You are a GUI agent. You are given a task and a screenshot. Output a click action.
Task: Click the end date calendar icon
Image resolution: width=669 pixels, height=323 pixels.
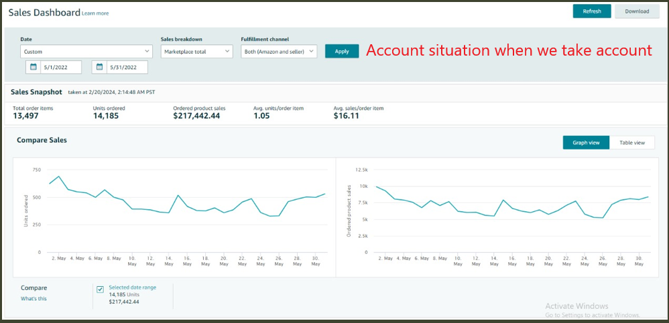pos(99,67)
